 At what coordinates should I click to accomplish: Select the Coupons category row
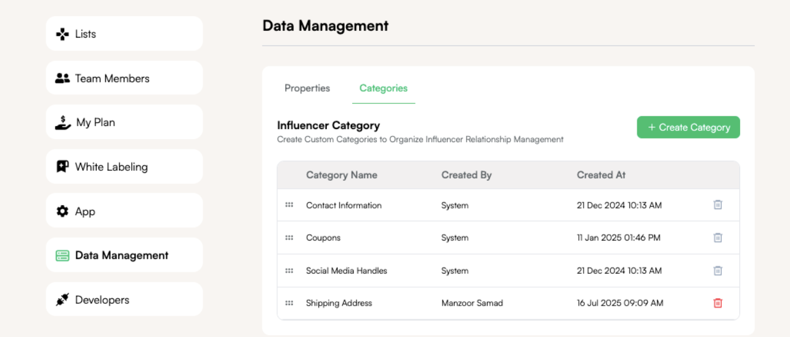tap(508, 237)
